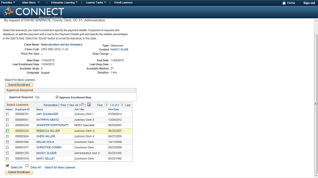Click the vertical page scrollbar thumb
Screen dimensions: 318x178
(316, 104)
